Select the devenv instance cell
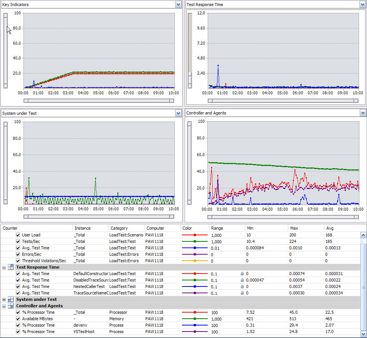367x338 pixels. point(80,325)
